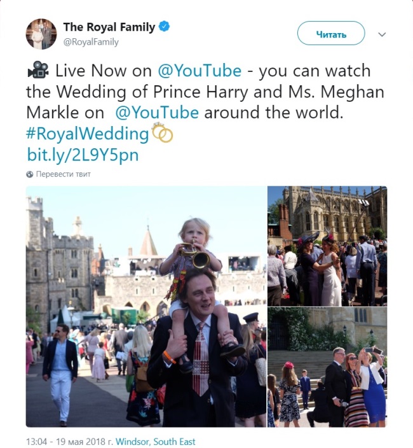Click the movie camera emoji icon

tap(37, 70)
